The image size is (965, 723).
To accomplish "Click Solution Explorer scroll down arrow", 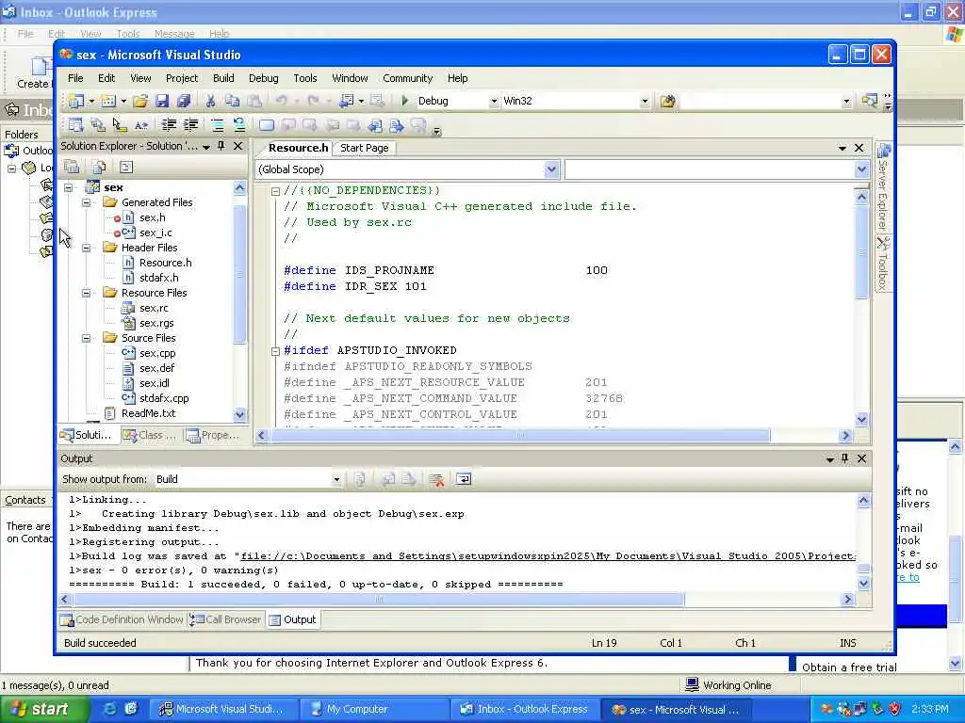I will [x=240, y=414].
